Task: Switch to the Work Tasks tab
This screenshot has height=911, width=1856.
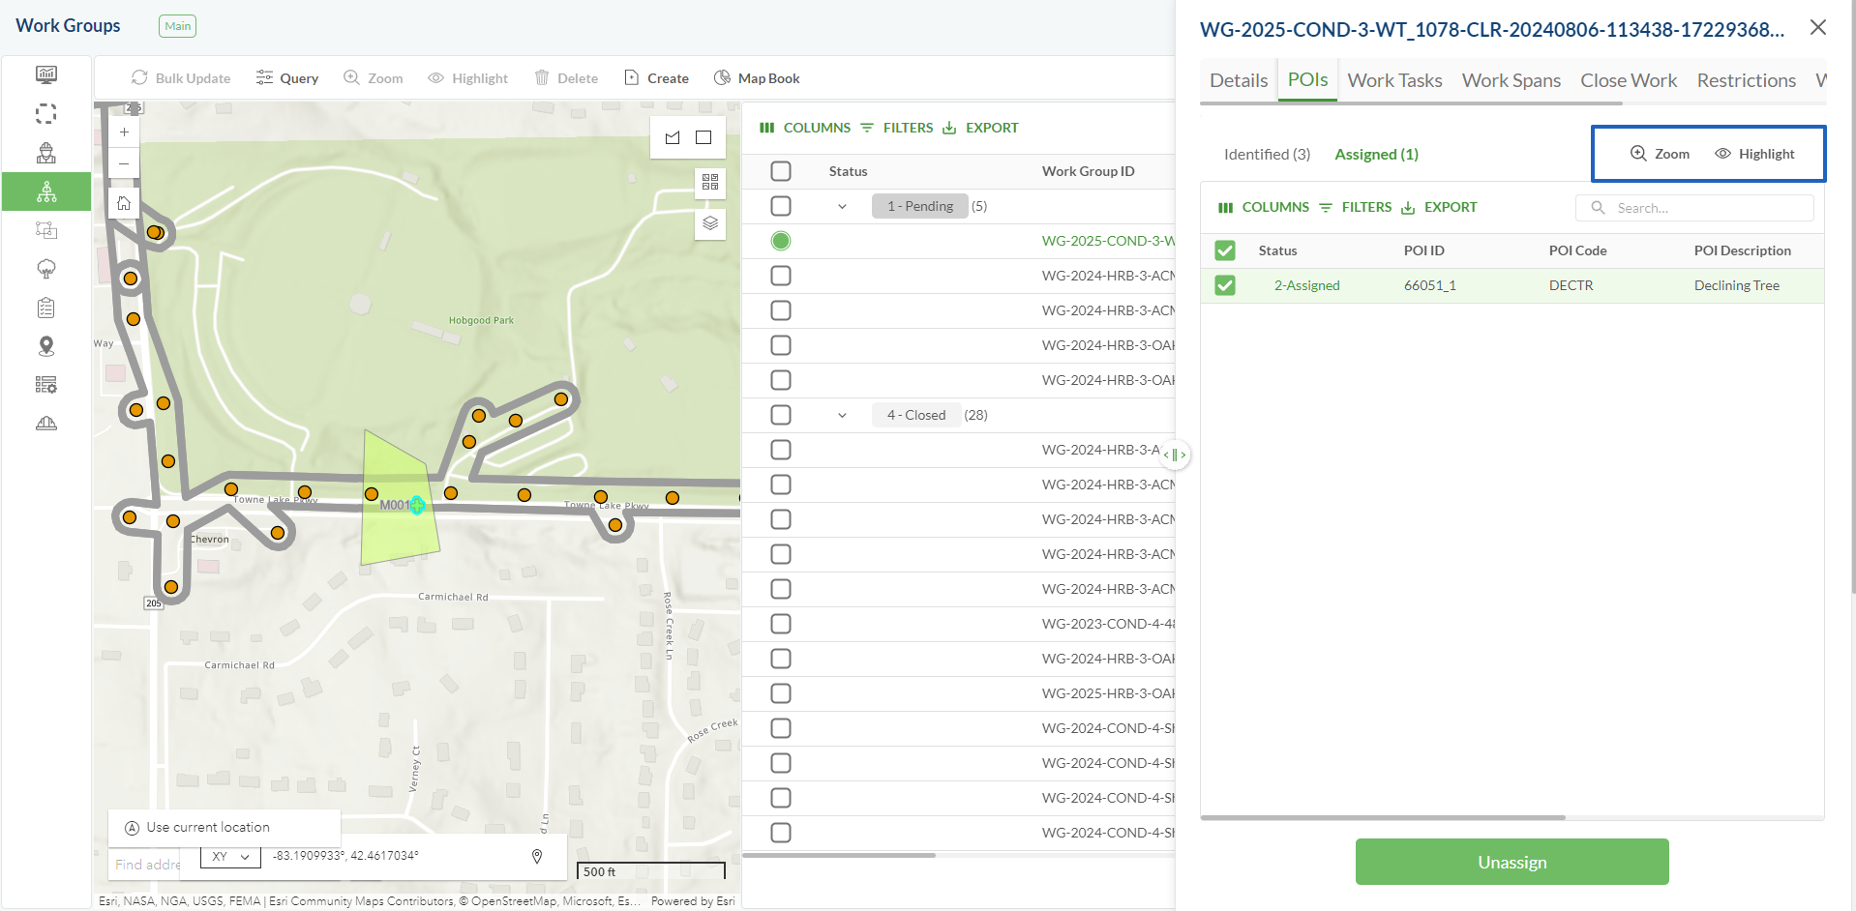Action: (1394, 80)
